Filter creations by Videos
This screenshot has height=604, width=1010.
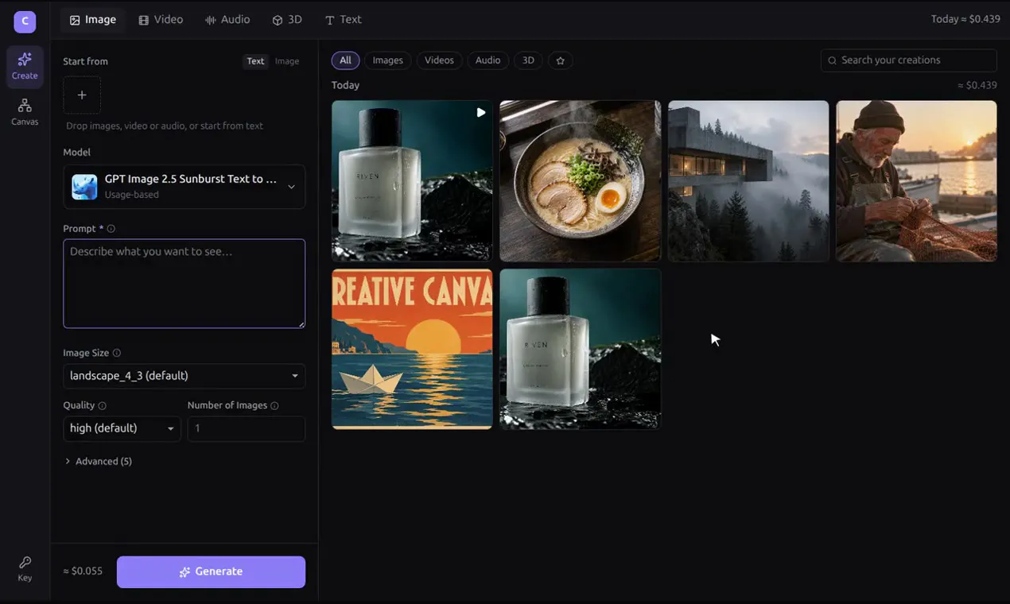click(439, 60)
